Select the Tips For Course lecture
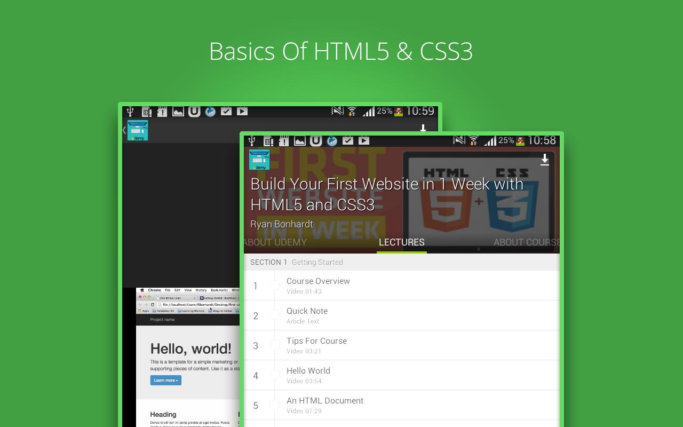The image size is (683, 427). tap(316, 345)
